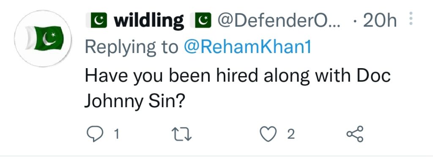
Task: Open wildling's profile from display name
Action: (x=148, y=21)
